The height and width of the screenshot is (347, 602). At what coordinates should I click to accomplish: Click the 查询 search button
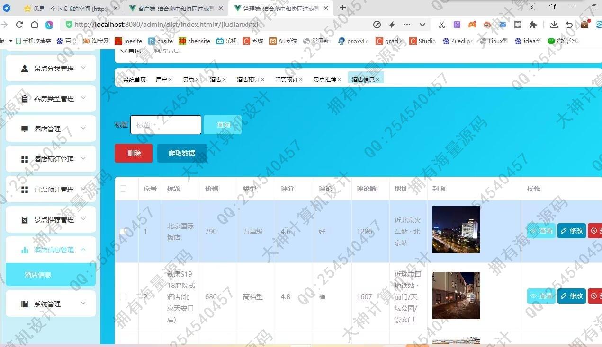[223, 125]
